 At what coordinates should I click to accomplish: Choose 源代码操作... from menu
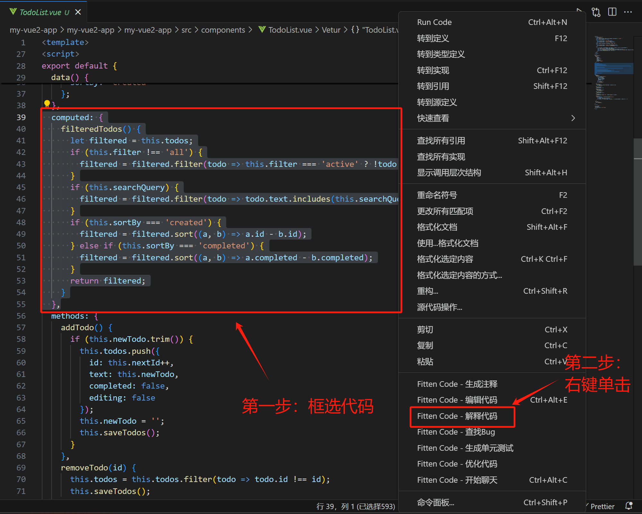point(492,307)
